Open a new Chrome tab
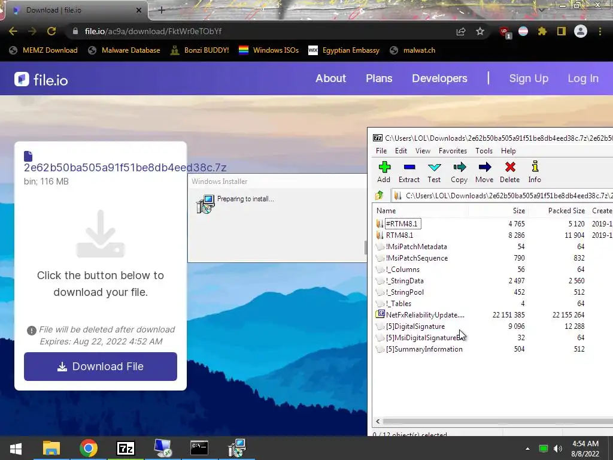Viewport: 613px width, 460px height. [162, 10]
